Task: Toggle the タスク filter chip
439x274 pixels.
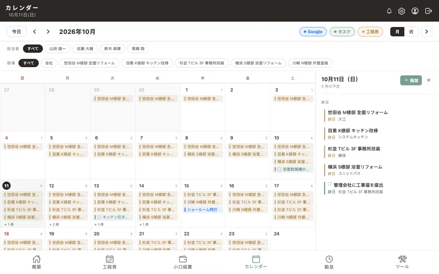Action: 342,32
